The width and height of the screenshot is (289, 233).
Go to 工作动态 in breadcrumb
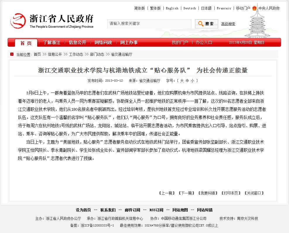[x=76, y=54]
